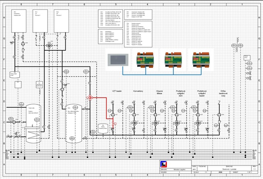Select expansion vessel left of VZT bazén branch
This screenshot has height=179, width=263.
click(103, 129)
